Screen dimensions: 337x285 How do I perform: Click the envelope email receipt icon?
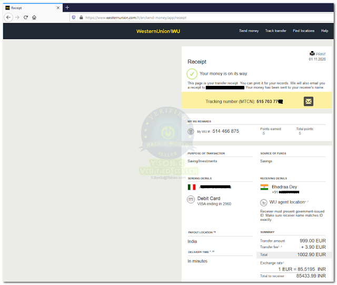click(x=309, y=101)
